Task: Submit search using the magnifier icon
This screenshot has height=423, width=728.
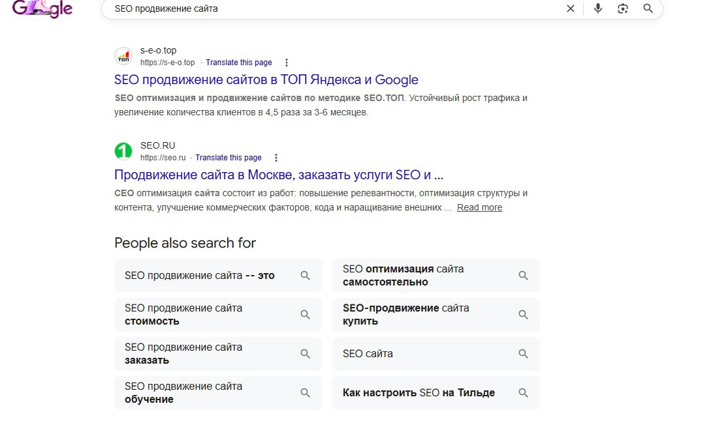Action: pyautogui.click(x=648, y=8)
